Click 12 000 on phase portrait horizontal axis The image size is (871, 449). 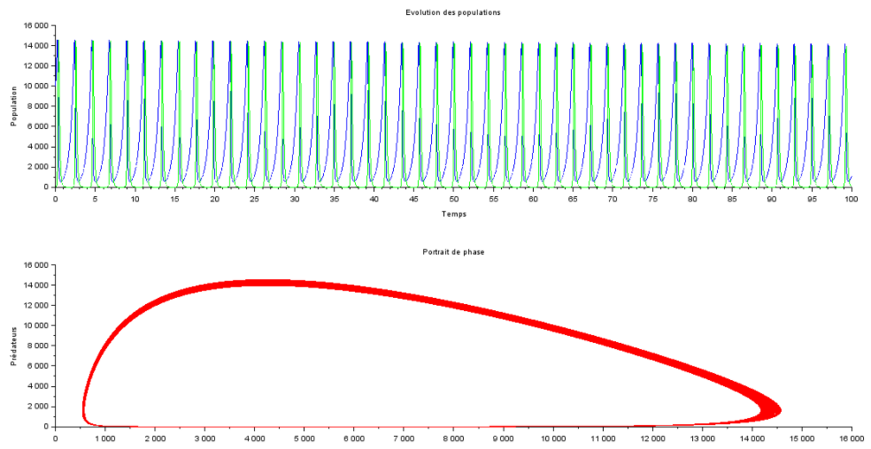(652, 438)
